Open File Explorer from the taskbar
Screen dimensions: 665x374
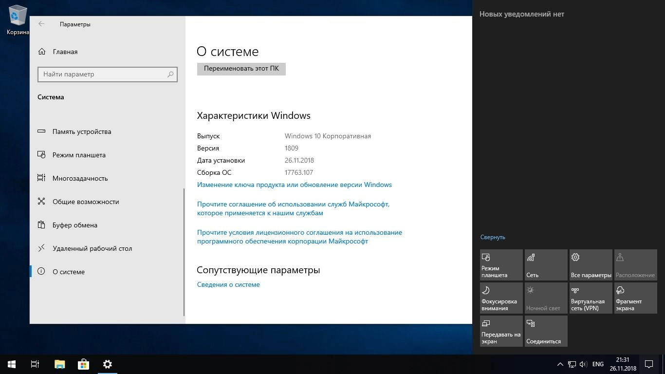(59, 364)
